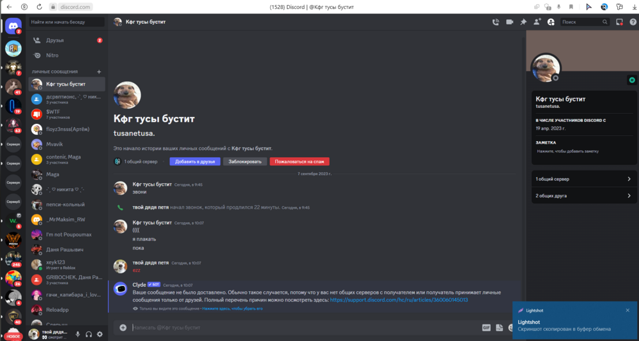Viewport: 639px width, 341px height.
Task: Click the Добавить в друзья button
Action: (x=195, y=162)
